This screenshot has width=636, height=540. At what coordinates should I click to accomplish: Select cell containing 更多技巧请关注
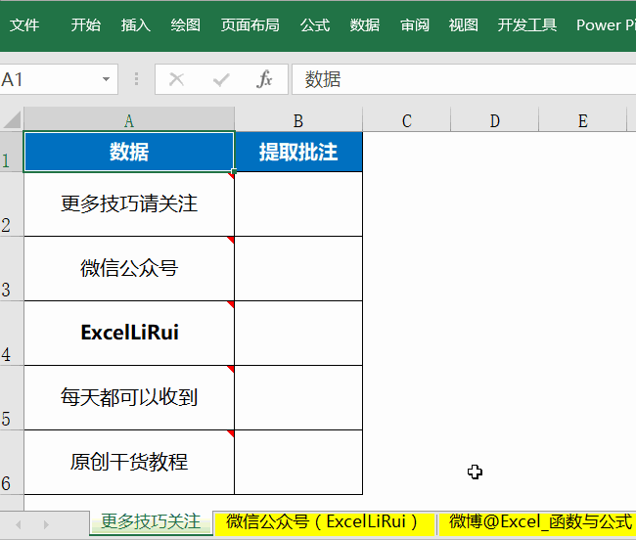[129, 204]
